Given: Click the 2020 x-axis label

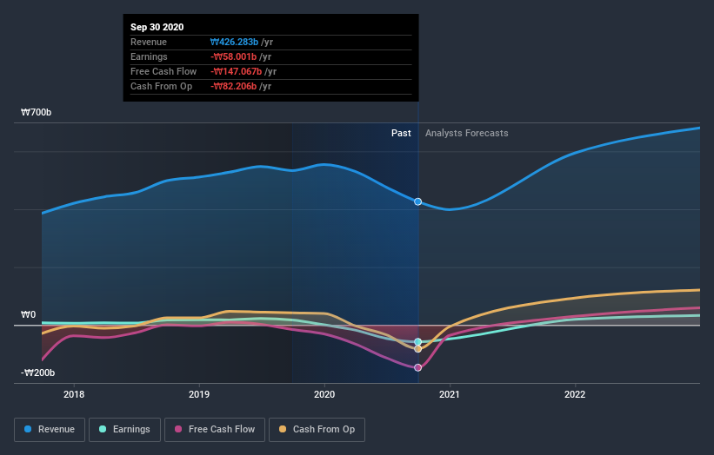Looking at the screenshot, I should (x=324, y=394).
